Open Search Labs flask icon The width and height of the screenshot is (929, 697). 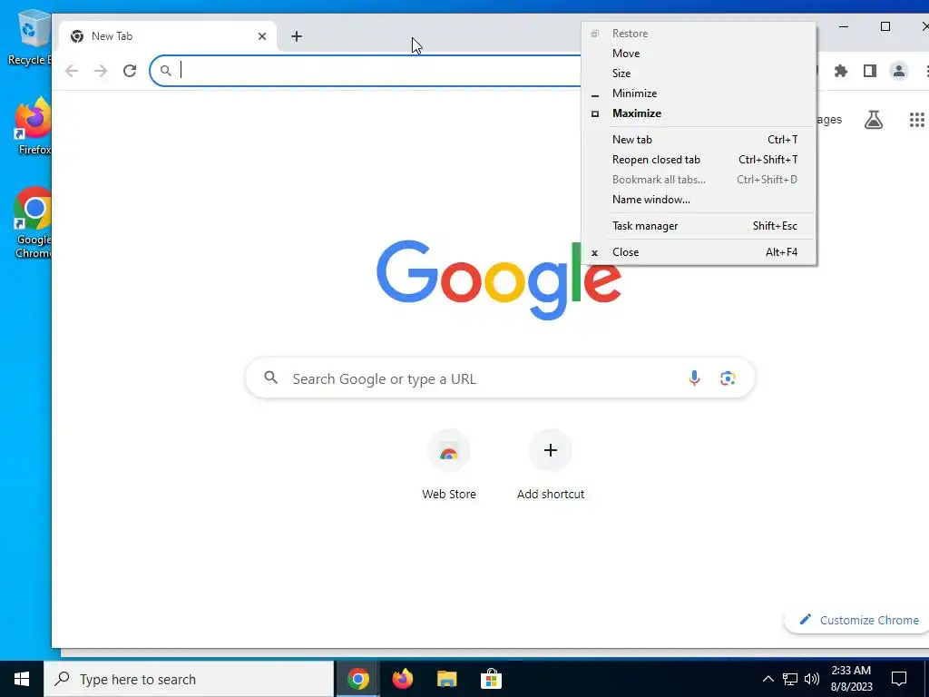click(874, 120)
